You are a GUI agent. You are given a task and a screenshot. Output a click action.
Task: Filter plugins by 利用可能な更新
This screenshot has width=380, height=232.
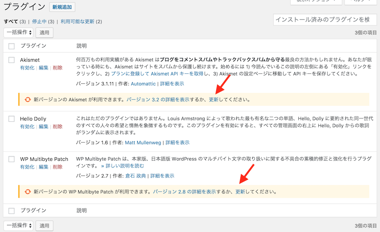77,22
